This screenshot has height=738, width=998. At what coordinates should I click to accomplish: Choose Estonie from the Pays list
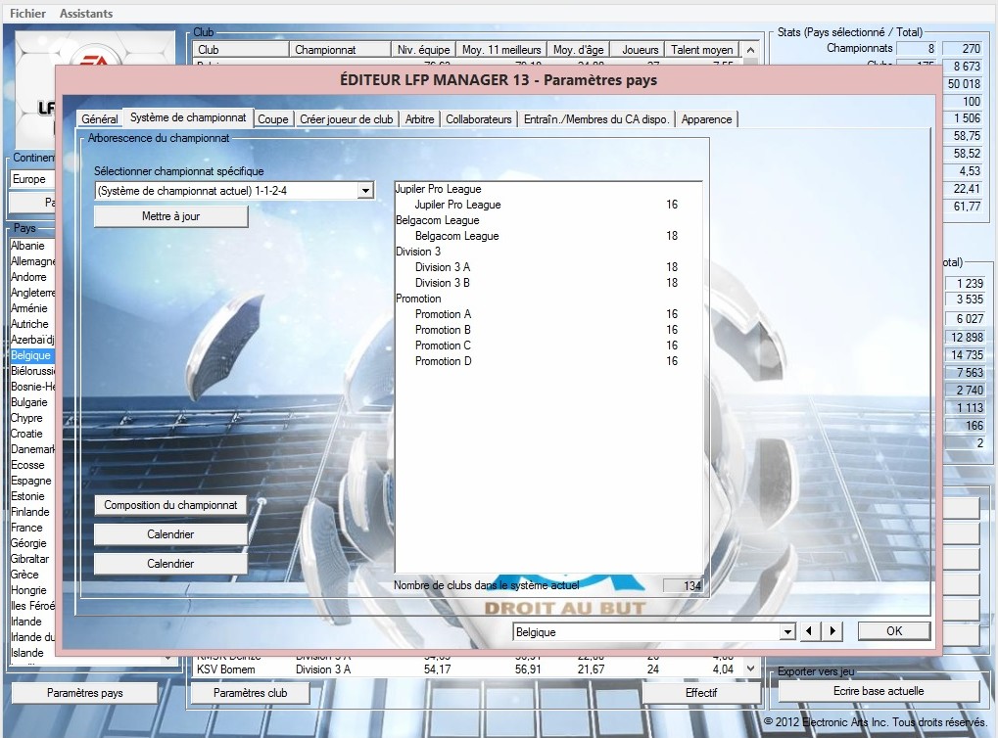pyautogui.click(x=28, y=496)
